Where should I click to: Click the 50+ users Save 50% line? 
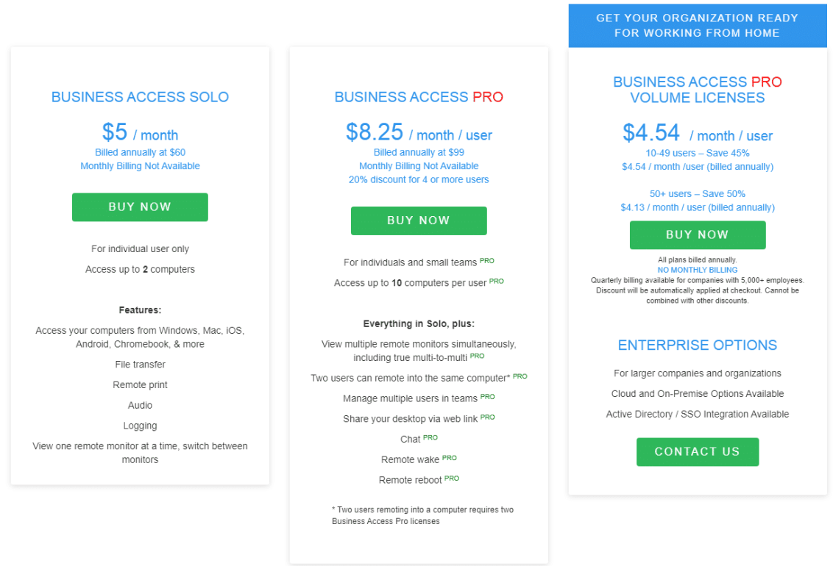coord(697,194)
